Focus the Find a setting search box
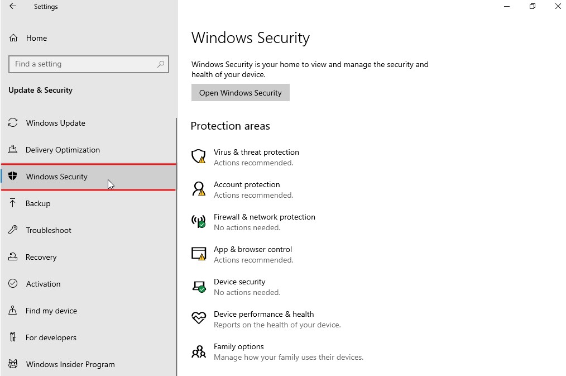The width and height of the screenshot is (566, 376). pos(88,64)
